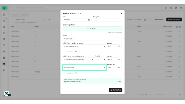Switch to the Grand livre tab
Image resolution: width=185 pixels, height=104 pixels.
click(16, 15)
